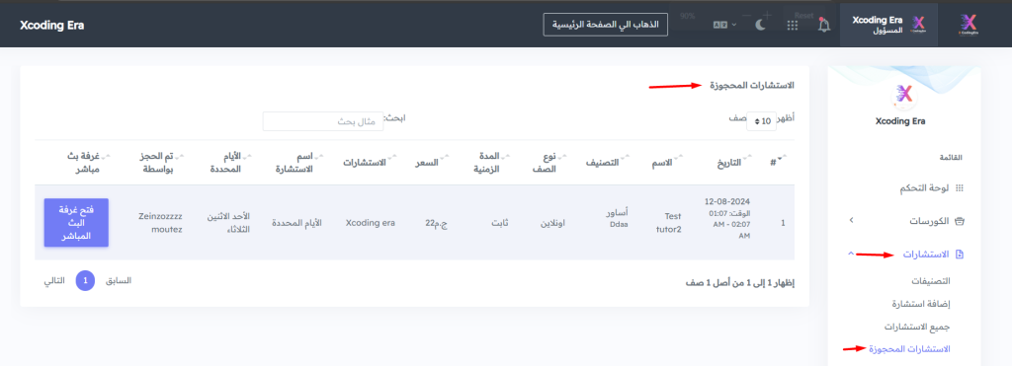1012x366 pixels.
Task: Click the 12-08-2024 date cell
Action: tap(728, 218)
